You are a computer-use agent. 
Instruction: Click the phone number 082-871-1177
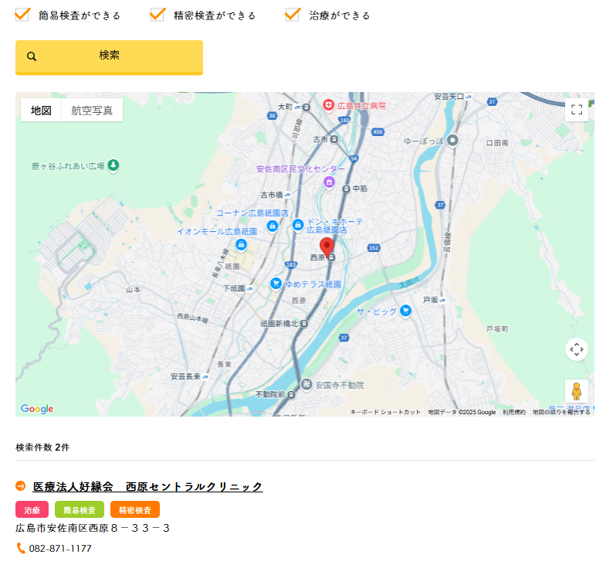60,549
